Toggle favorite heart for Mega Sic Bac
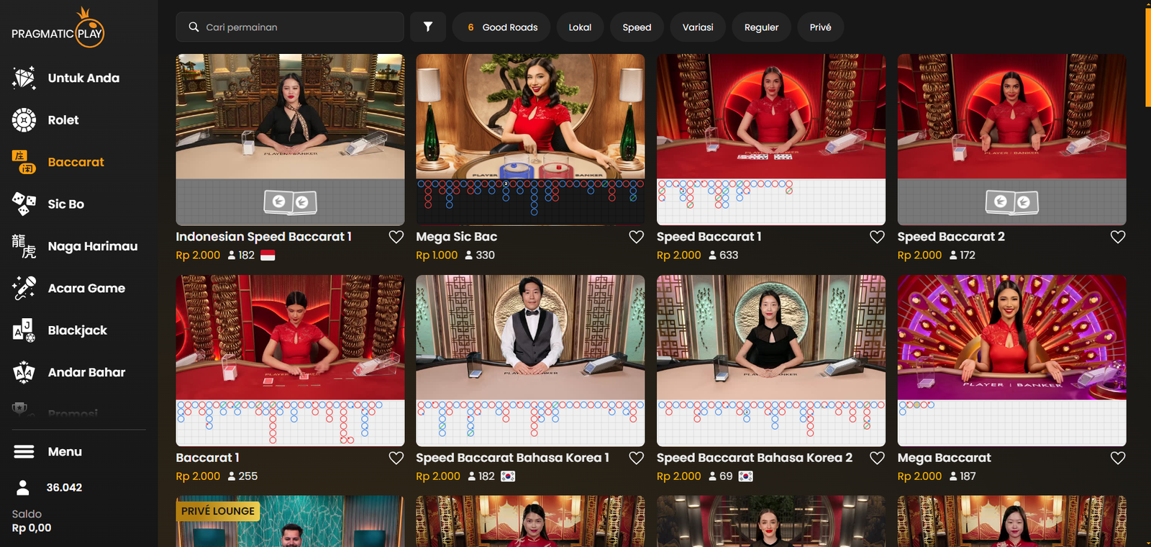The width and height of the screenshot is (1151, 547). [x=636, y=237]
